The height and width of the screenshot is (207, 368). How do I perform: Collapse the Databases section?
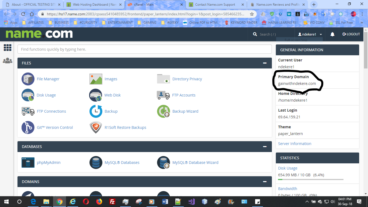coord(265,147)
